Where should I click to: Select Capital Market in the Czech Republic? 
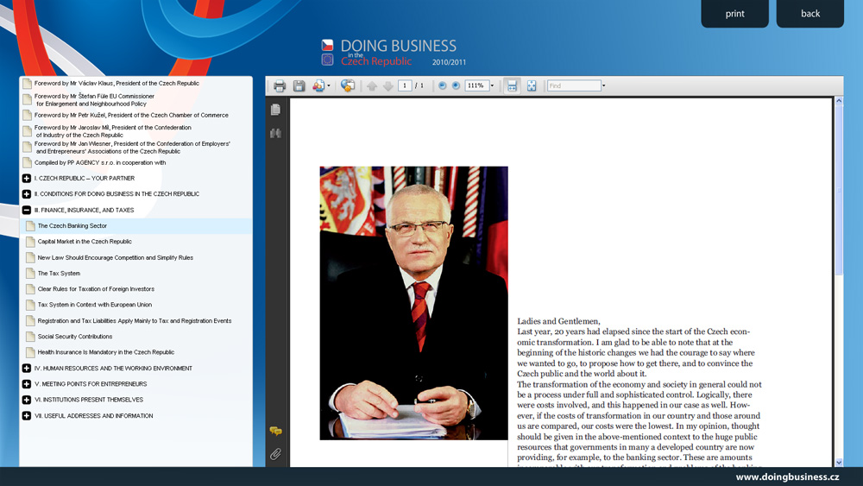85,241
